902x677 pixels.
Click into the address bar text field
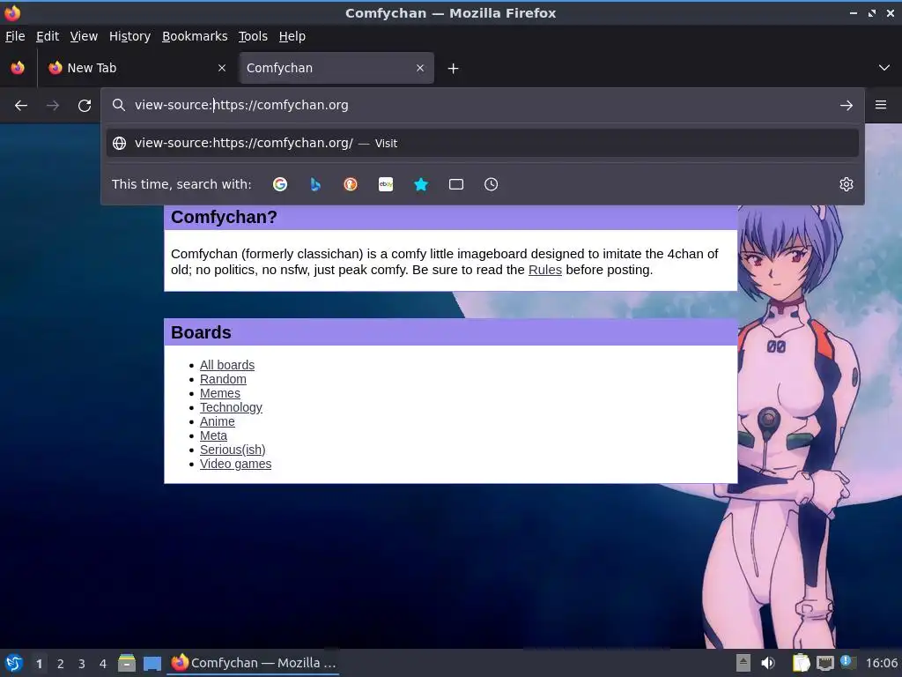pyautogui.click(x=482, y=106)
